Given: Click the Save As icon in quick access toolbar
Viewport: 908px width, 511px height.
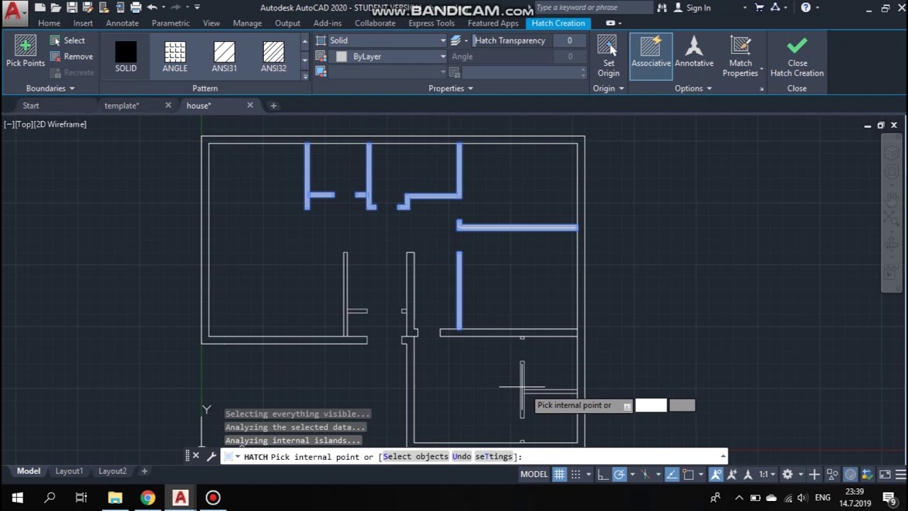Looking at the screenshot, I should coord(88,8).
